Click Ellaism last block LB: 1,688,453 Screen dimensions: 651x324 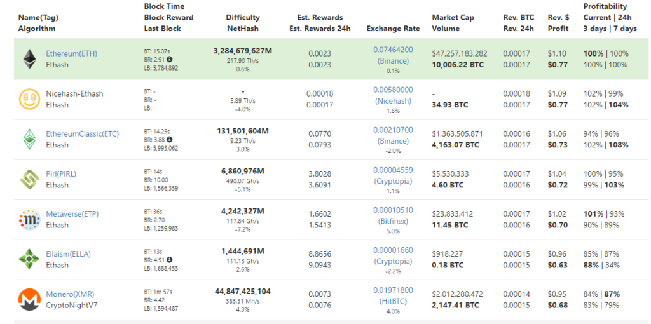pos(161,268)
